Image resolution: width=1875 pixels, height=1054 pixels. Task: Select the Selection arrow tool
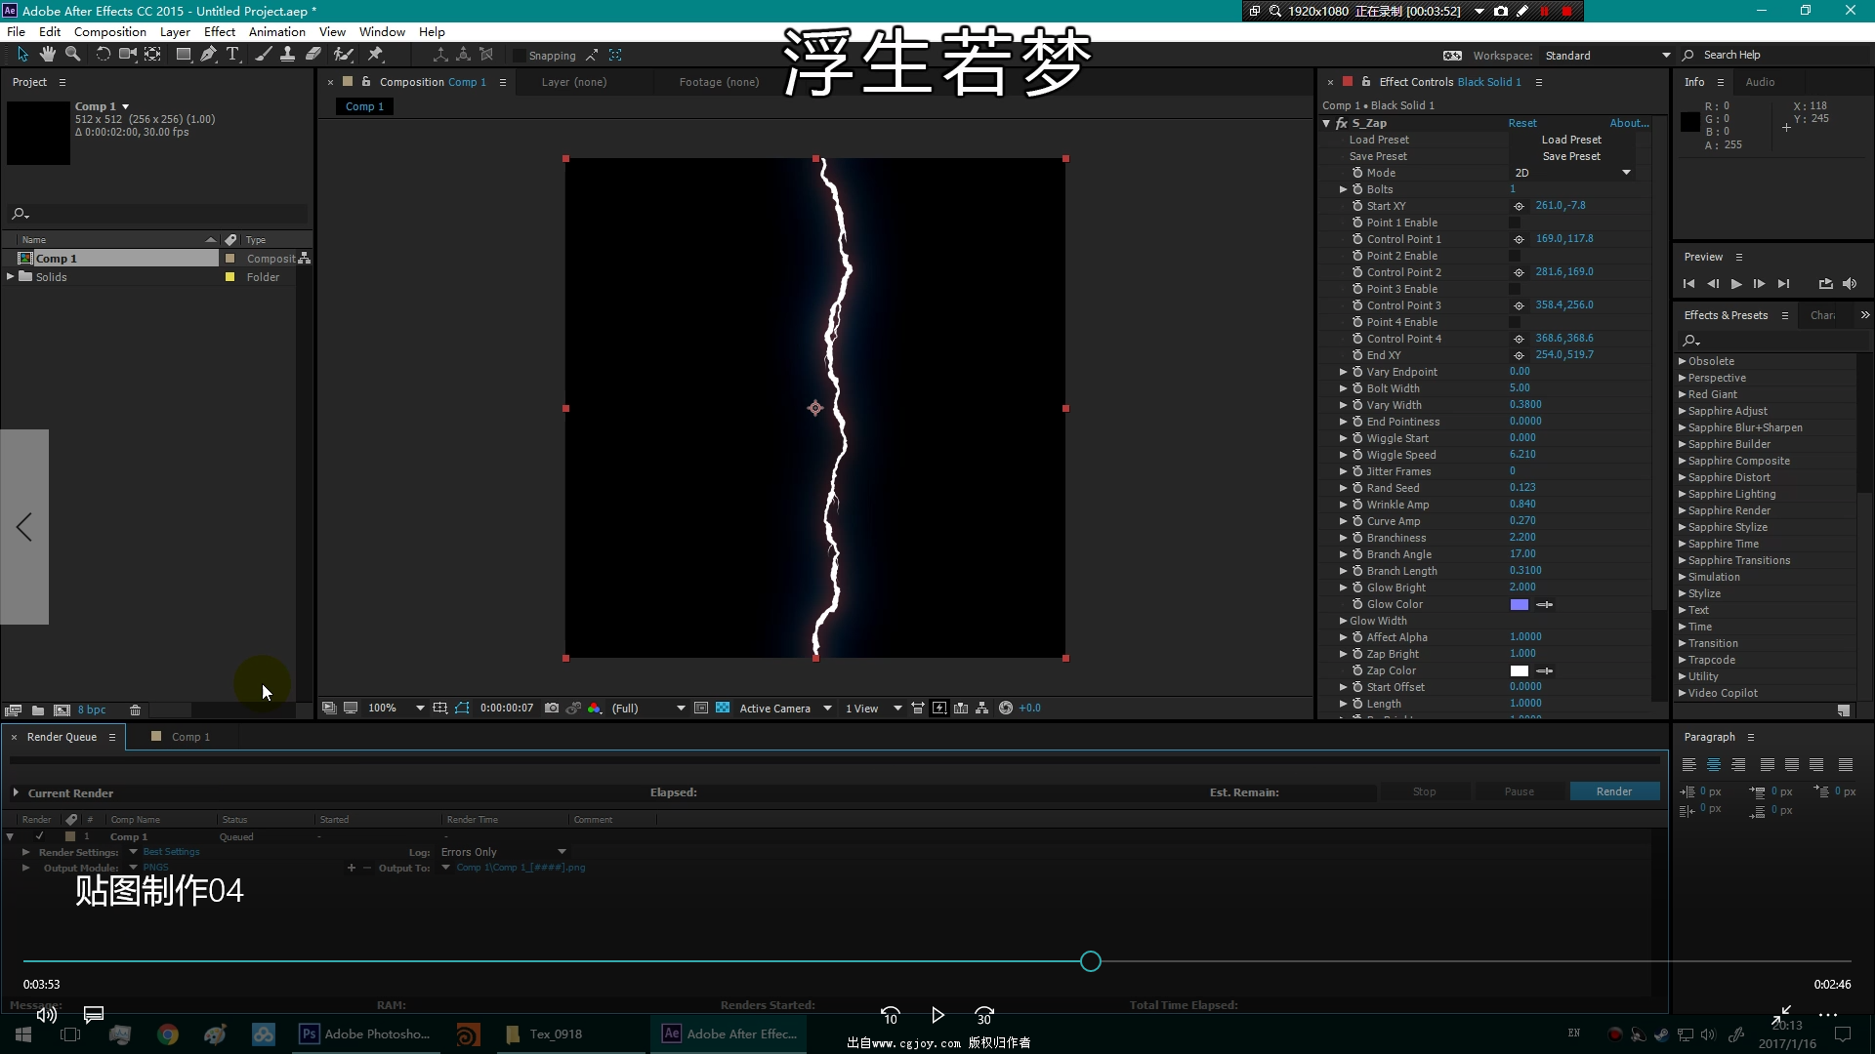pyautogui.click(x=22, y=55)
